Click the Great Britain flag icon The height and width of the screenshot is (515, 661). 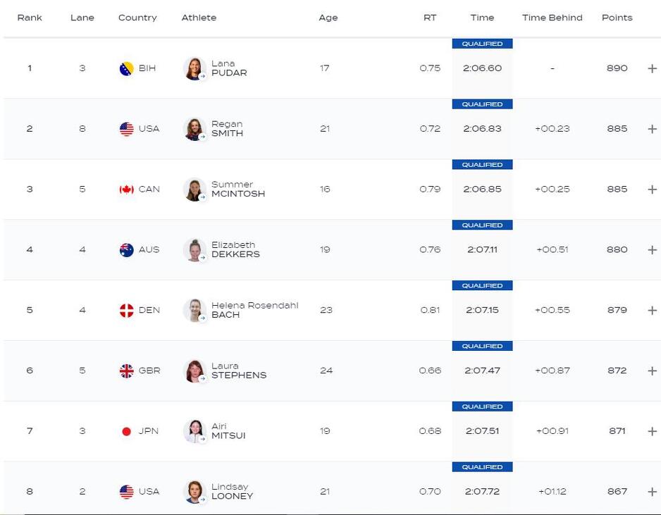coord(127,371)
